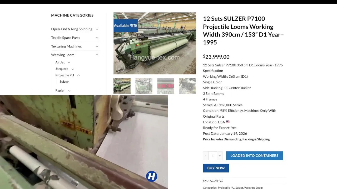Expand the Open-End & Ring Spinning category
The width and height of the screenshot is (337, 189).
tap(97, 29)
